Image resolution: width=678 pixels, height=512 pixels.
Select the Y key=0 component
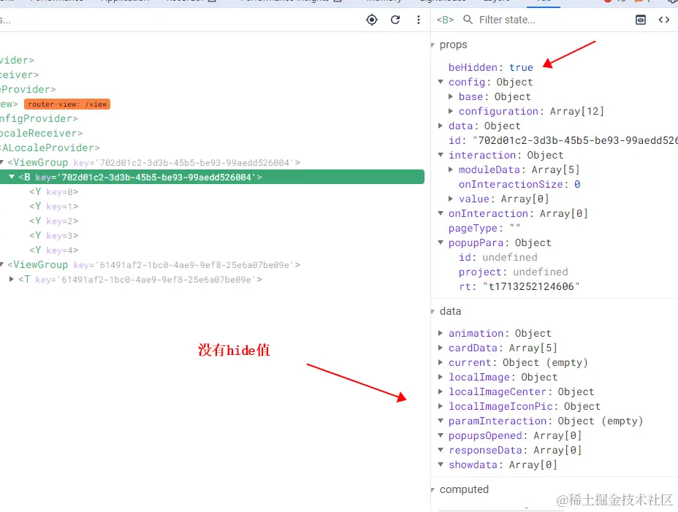pyautogui.click(x=53, y=191)
